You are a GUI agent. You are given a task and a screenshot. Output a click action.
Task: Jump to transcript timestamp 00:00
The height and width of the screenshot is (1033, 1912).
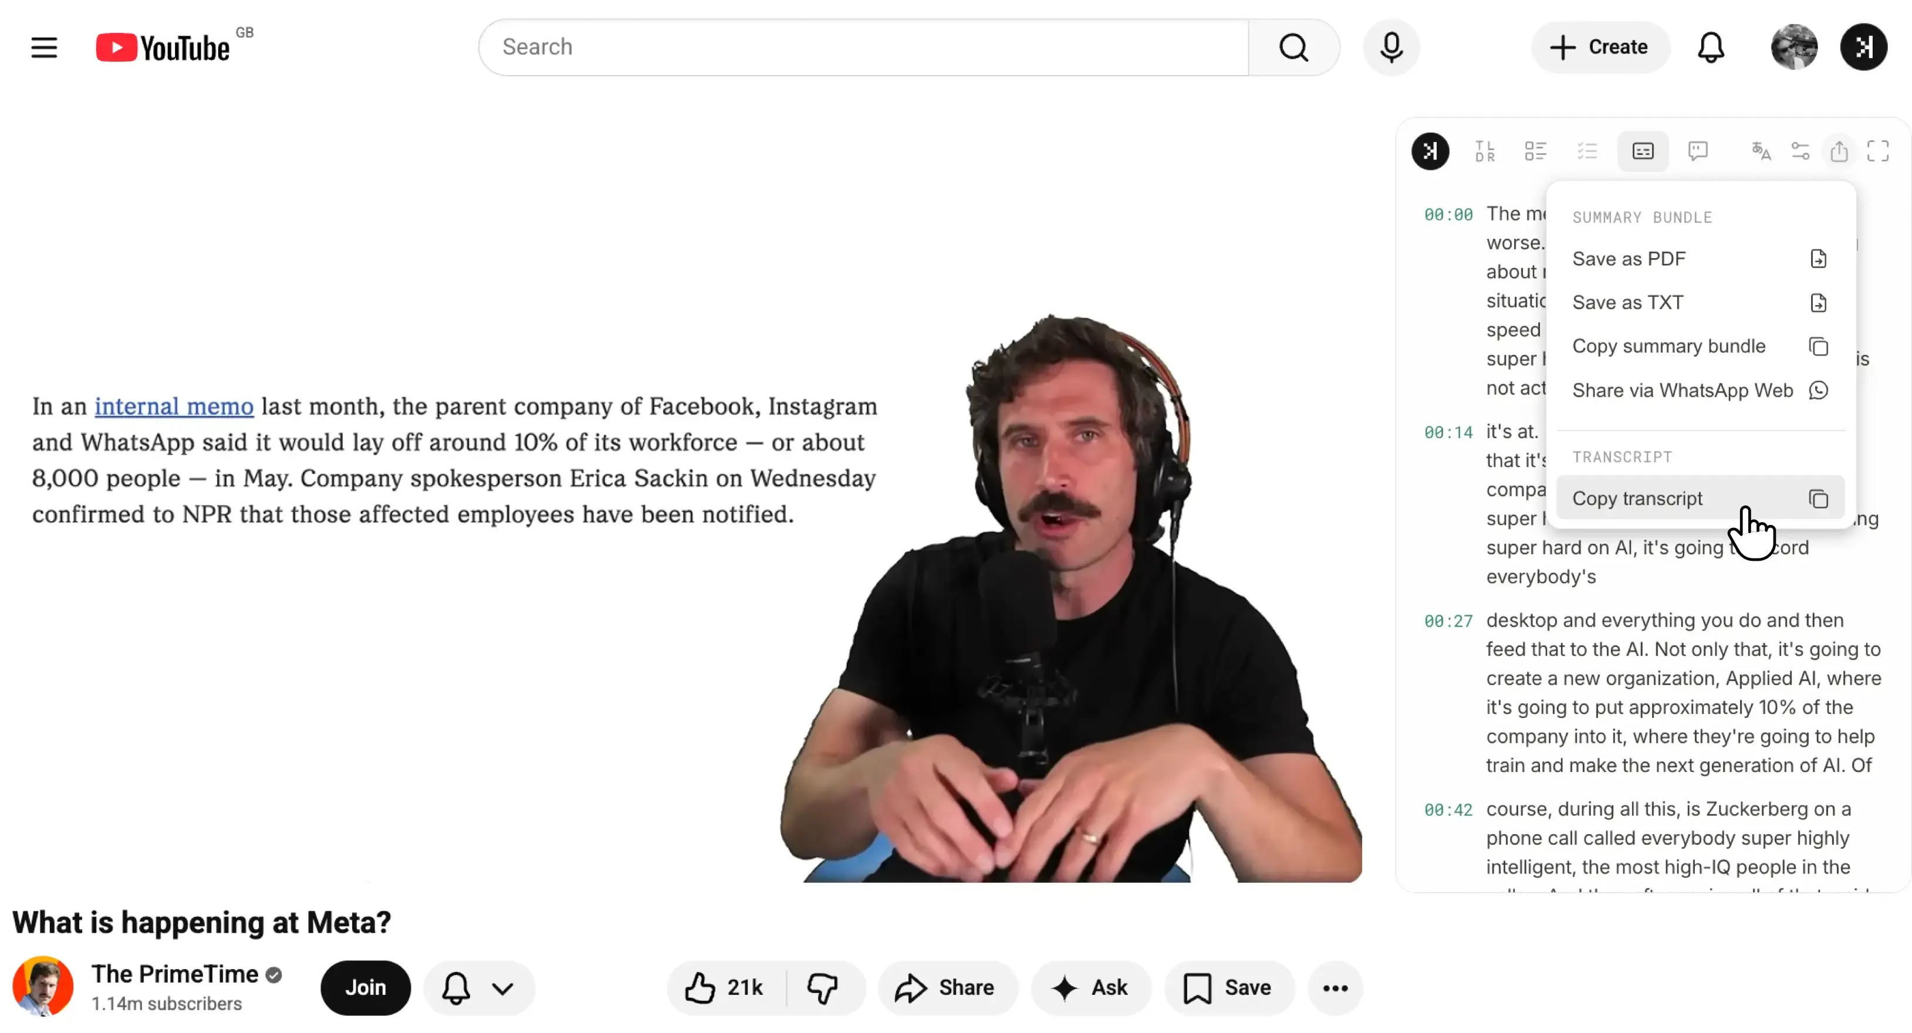click(x=1448, y=215)
